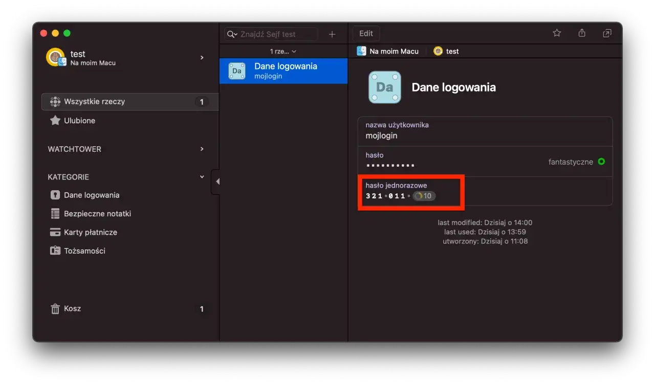Expand the WATCHTOWER section chevron
The width and height of the screenshot is (655, 385).
[202, 149]
